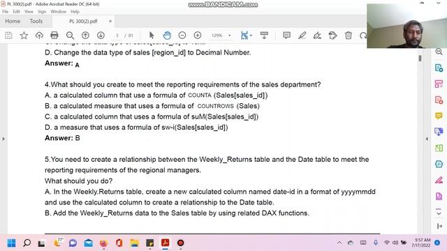Image resolution: width=447 pixels, height=251 pixels.
Task: Open Firefox from the taskbar
Action: click(x=103, y=243)
